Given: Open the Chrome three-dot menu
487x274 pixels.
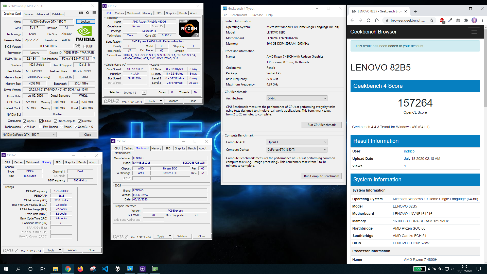Looking at the screenshot, I should click(x=482, y=20).
